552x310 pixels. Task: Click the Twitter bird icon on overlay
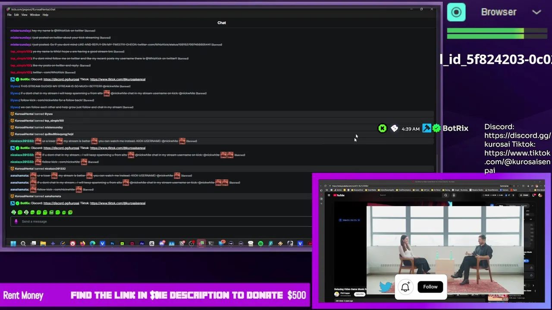[x=386, y=286]
